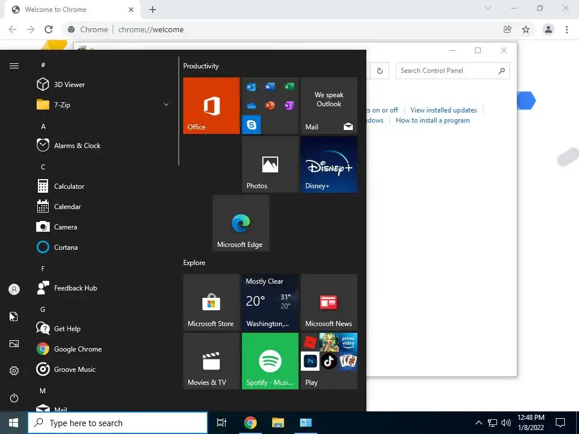Open the Microsoft News tile
The height and width of the screenshot is (434, 579).
point(329,302)
